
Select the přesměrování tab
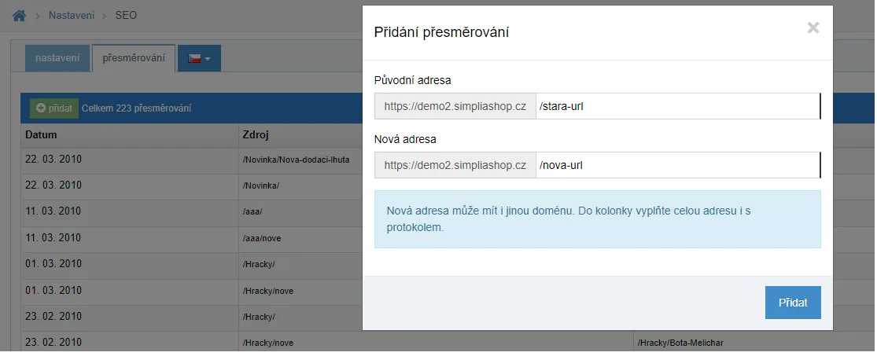click(x=134, y=58)
